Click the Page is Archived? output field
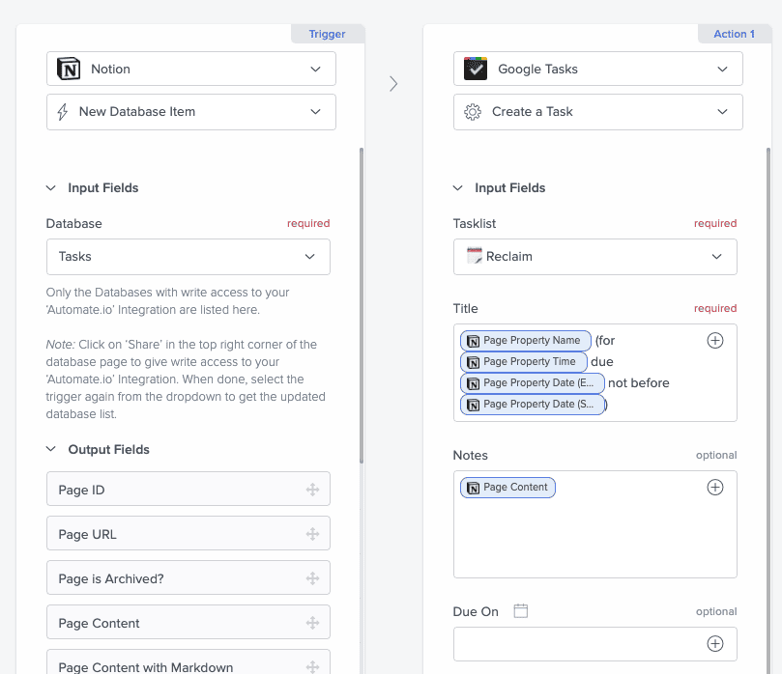 tap(188, 577)
